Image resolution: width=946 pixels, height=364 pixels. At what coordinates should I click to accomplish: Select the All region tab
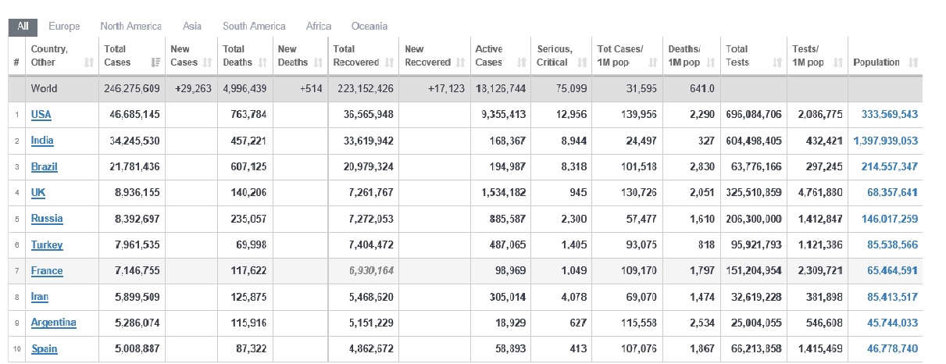click(23, 26)
